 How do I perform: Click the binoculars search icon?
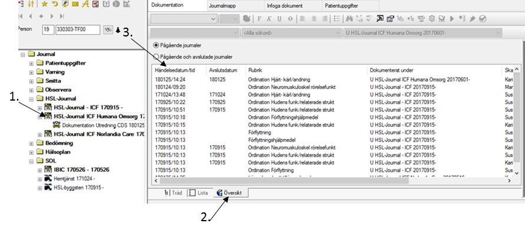pyautogui.click(x=349, y=19)
